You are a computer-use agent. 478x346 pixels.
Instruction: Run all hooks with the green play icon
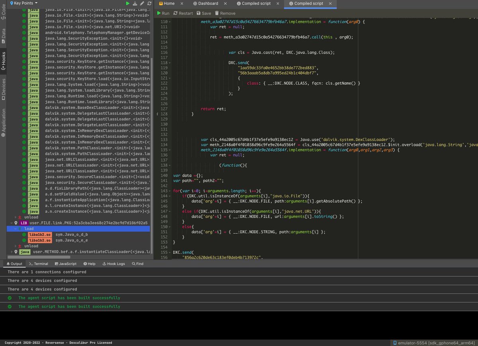point(128,3)
